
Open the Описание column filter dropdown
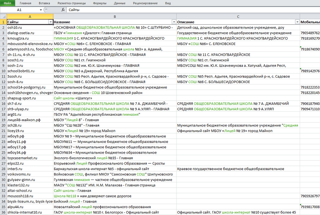click(x=297, y=22)
